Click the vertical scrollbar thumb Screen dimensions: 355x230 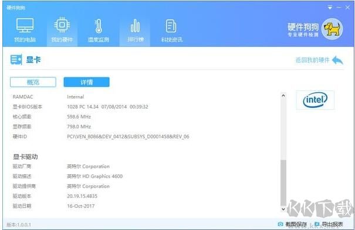point(283,182)
